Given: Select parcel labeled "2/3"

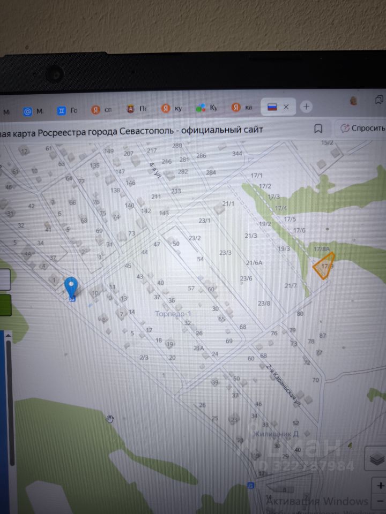Looking at the screenshot, I should (x=144, y=357).
